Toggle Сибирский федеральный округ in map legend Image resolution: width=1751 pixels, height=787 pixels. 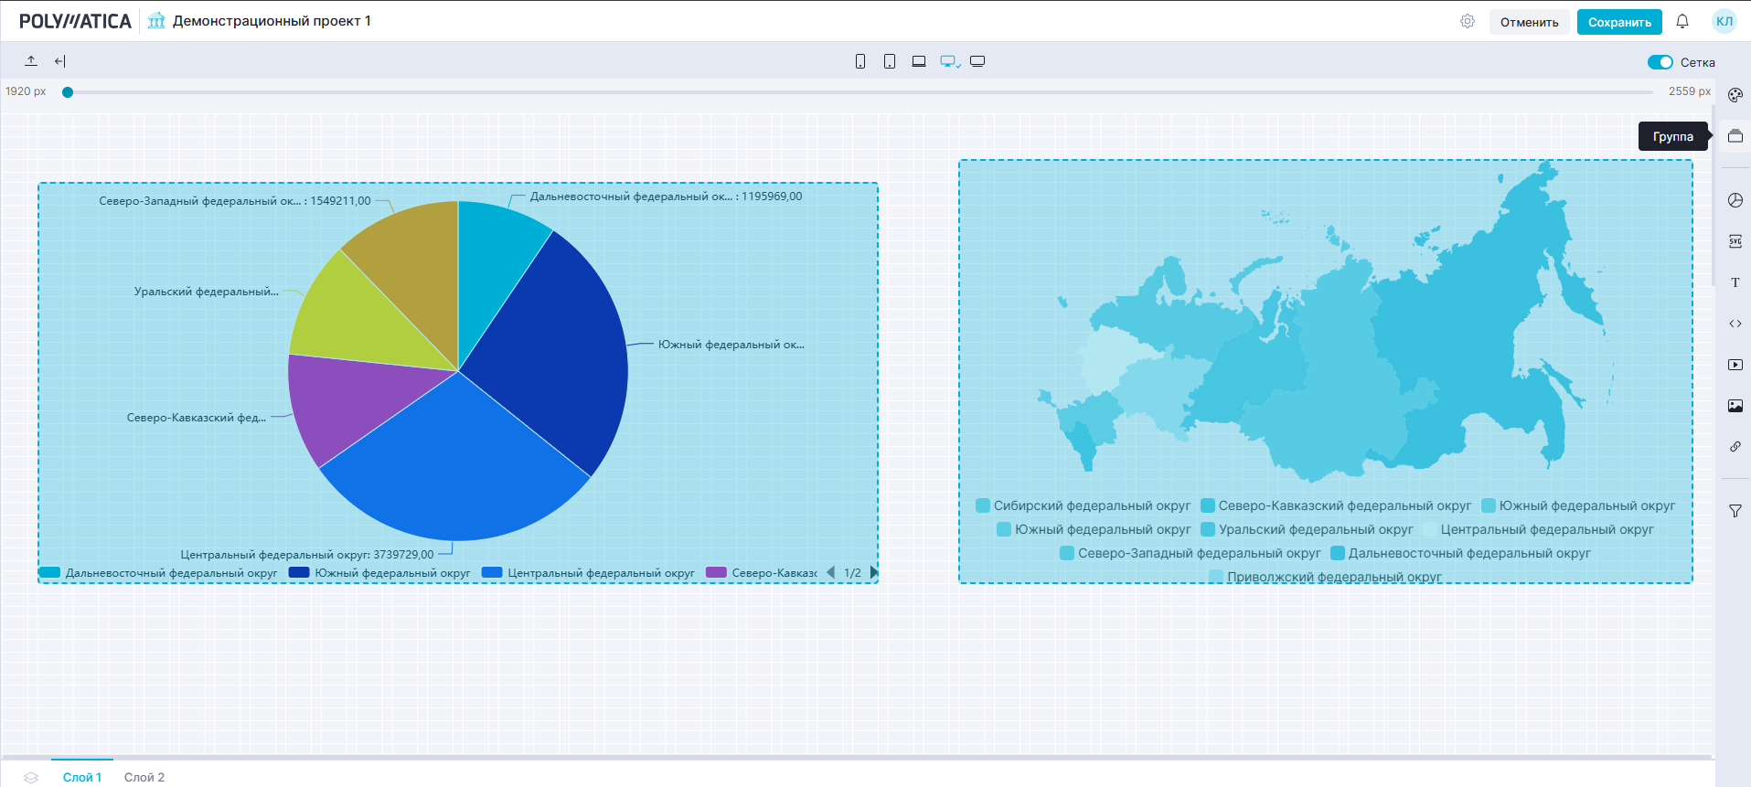point(1083,505)
